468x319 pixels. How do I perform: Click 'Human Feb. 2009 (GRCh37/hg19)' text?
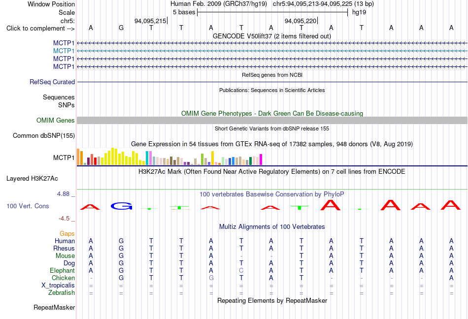tap(220, 4)
